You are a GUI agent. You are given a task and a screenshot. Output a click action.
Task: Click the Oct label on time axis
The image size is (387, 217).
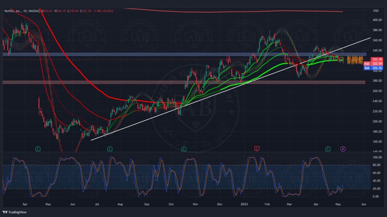coord(171,204)
